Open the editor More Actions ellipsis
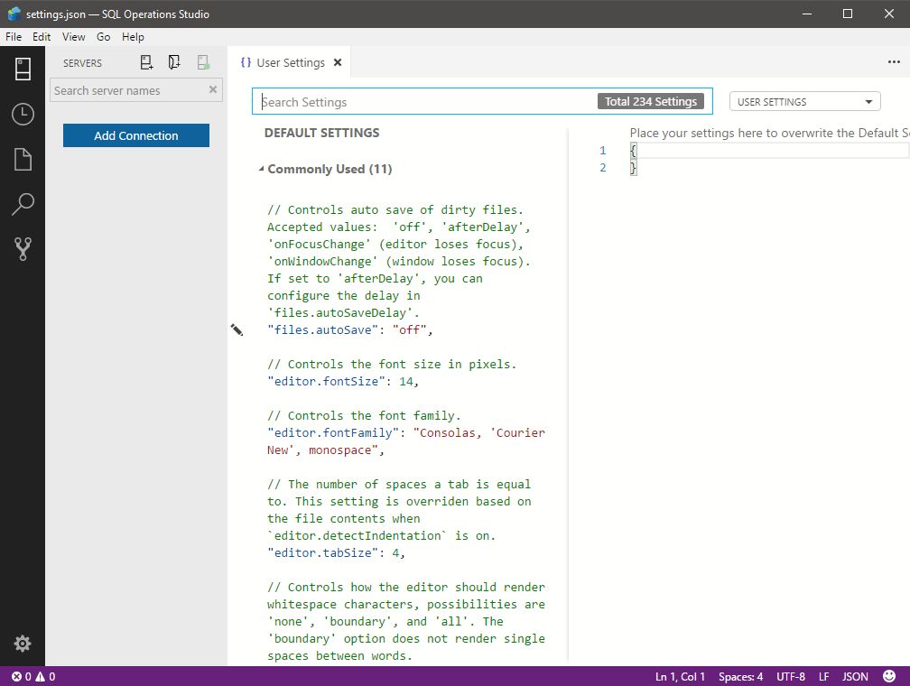This screenshot has width=910, height=686. pos(894,62)
